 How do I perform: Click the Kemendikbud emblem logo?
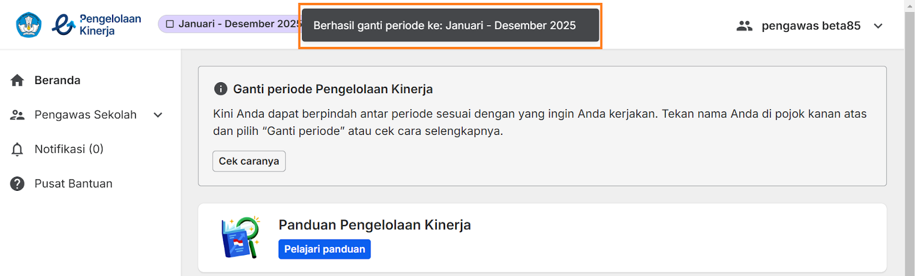tap(29, 25)
